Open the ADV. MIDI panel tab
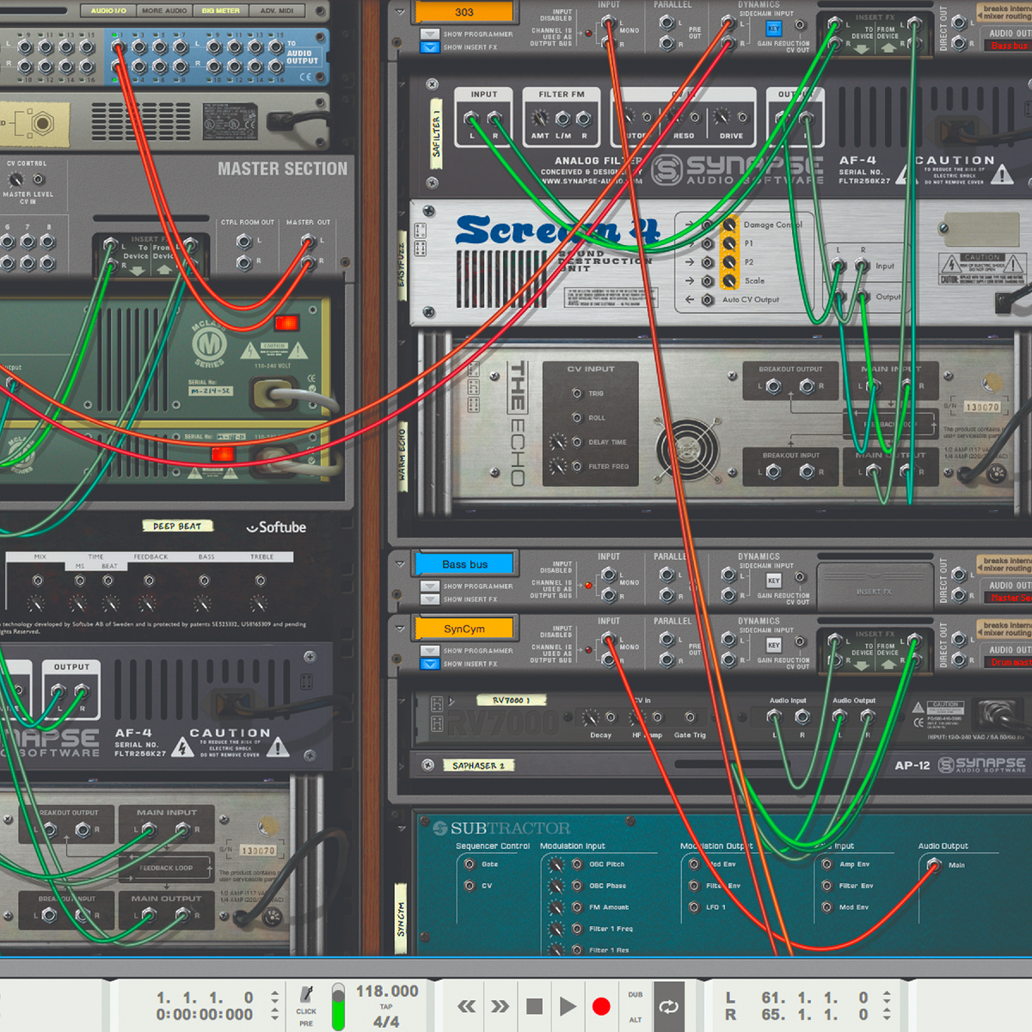This screenshot has width=1032, height=1032. click(x=277, y=11)
